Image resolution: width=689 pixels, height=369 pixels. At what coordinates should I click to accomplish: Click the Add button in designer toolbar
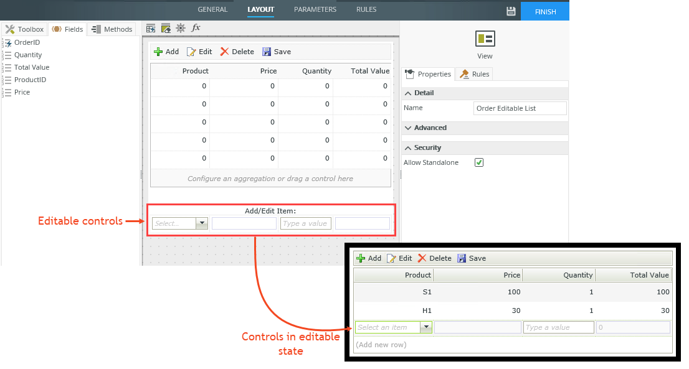pos(166,52)
